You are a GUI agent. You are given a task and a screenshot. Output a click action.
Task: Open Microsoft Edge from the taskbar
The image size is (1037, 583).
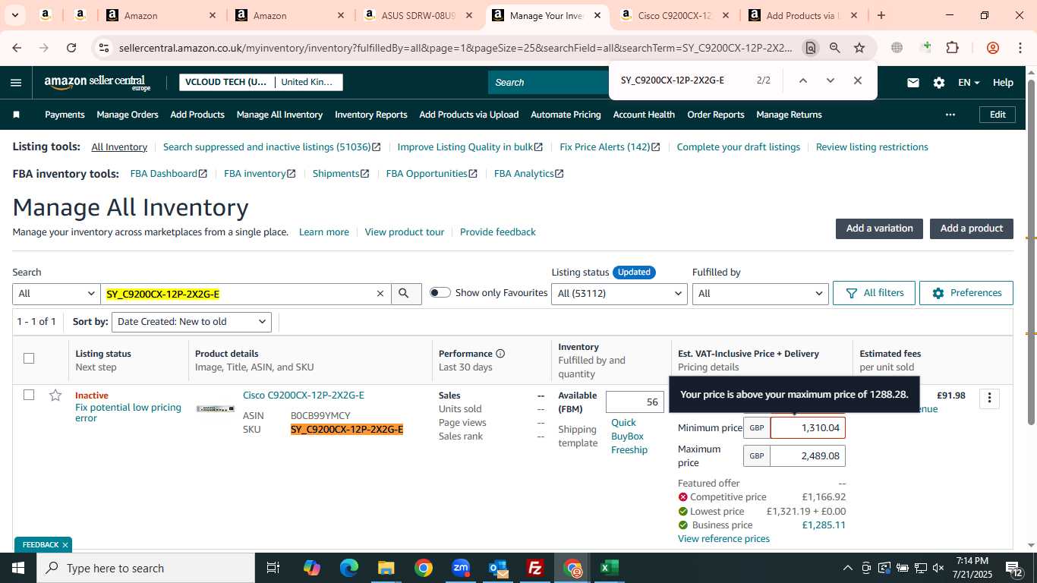click(349, 568)
